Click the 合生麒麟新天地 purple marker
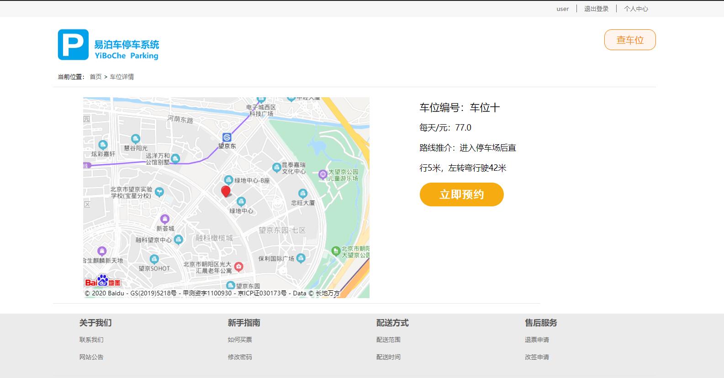 pyautogui.click(x=102, y=251)
